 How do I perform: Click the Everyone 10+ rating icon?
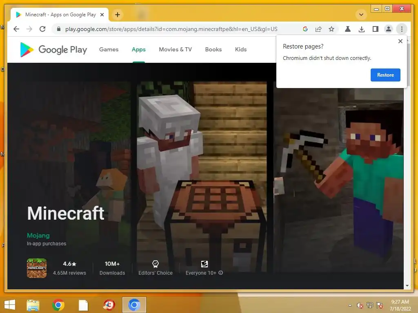pos(205,264)
